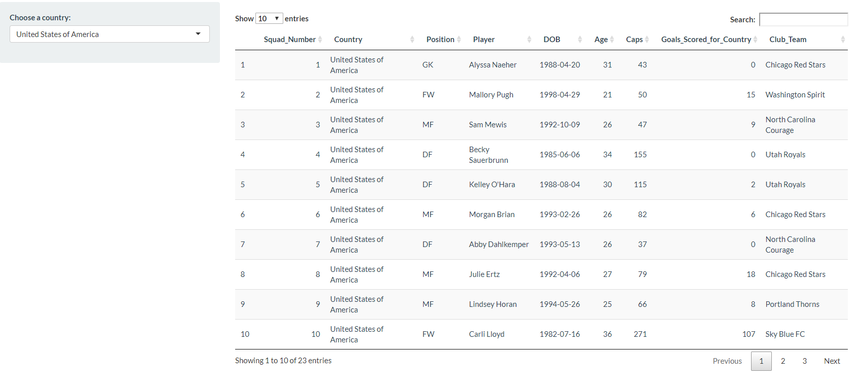Image resolution: width=860 pixels, height=384 pixels.
Task: Select current page 1 button
Action: point(761,361)
